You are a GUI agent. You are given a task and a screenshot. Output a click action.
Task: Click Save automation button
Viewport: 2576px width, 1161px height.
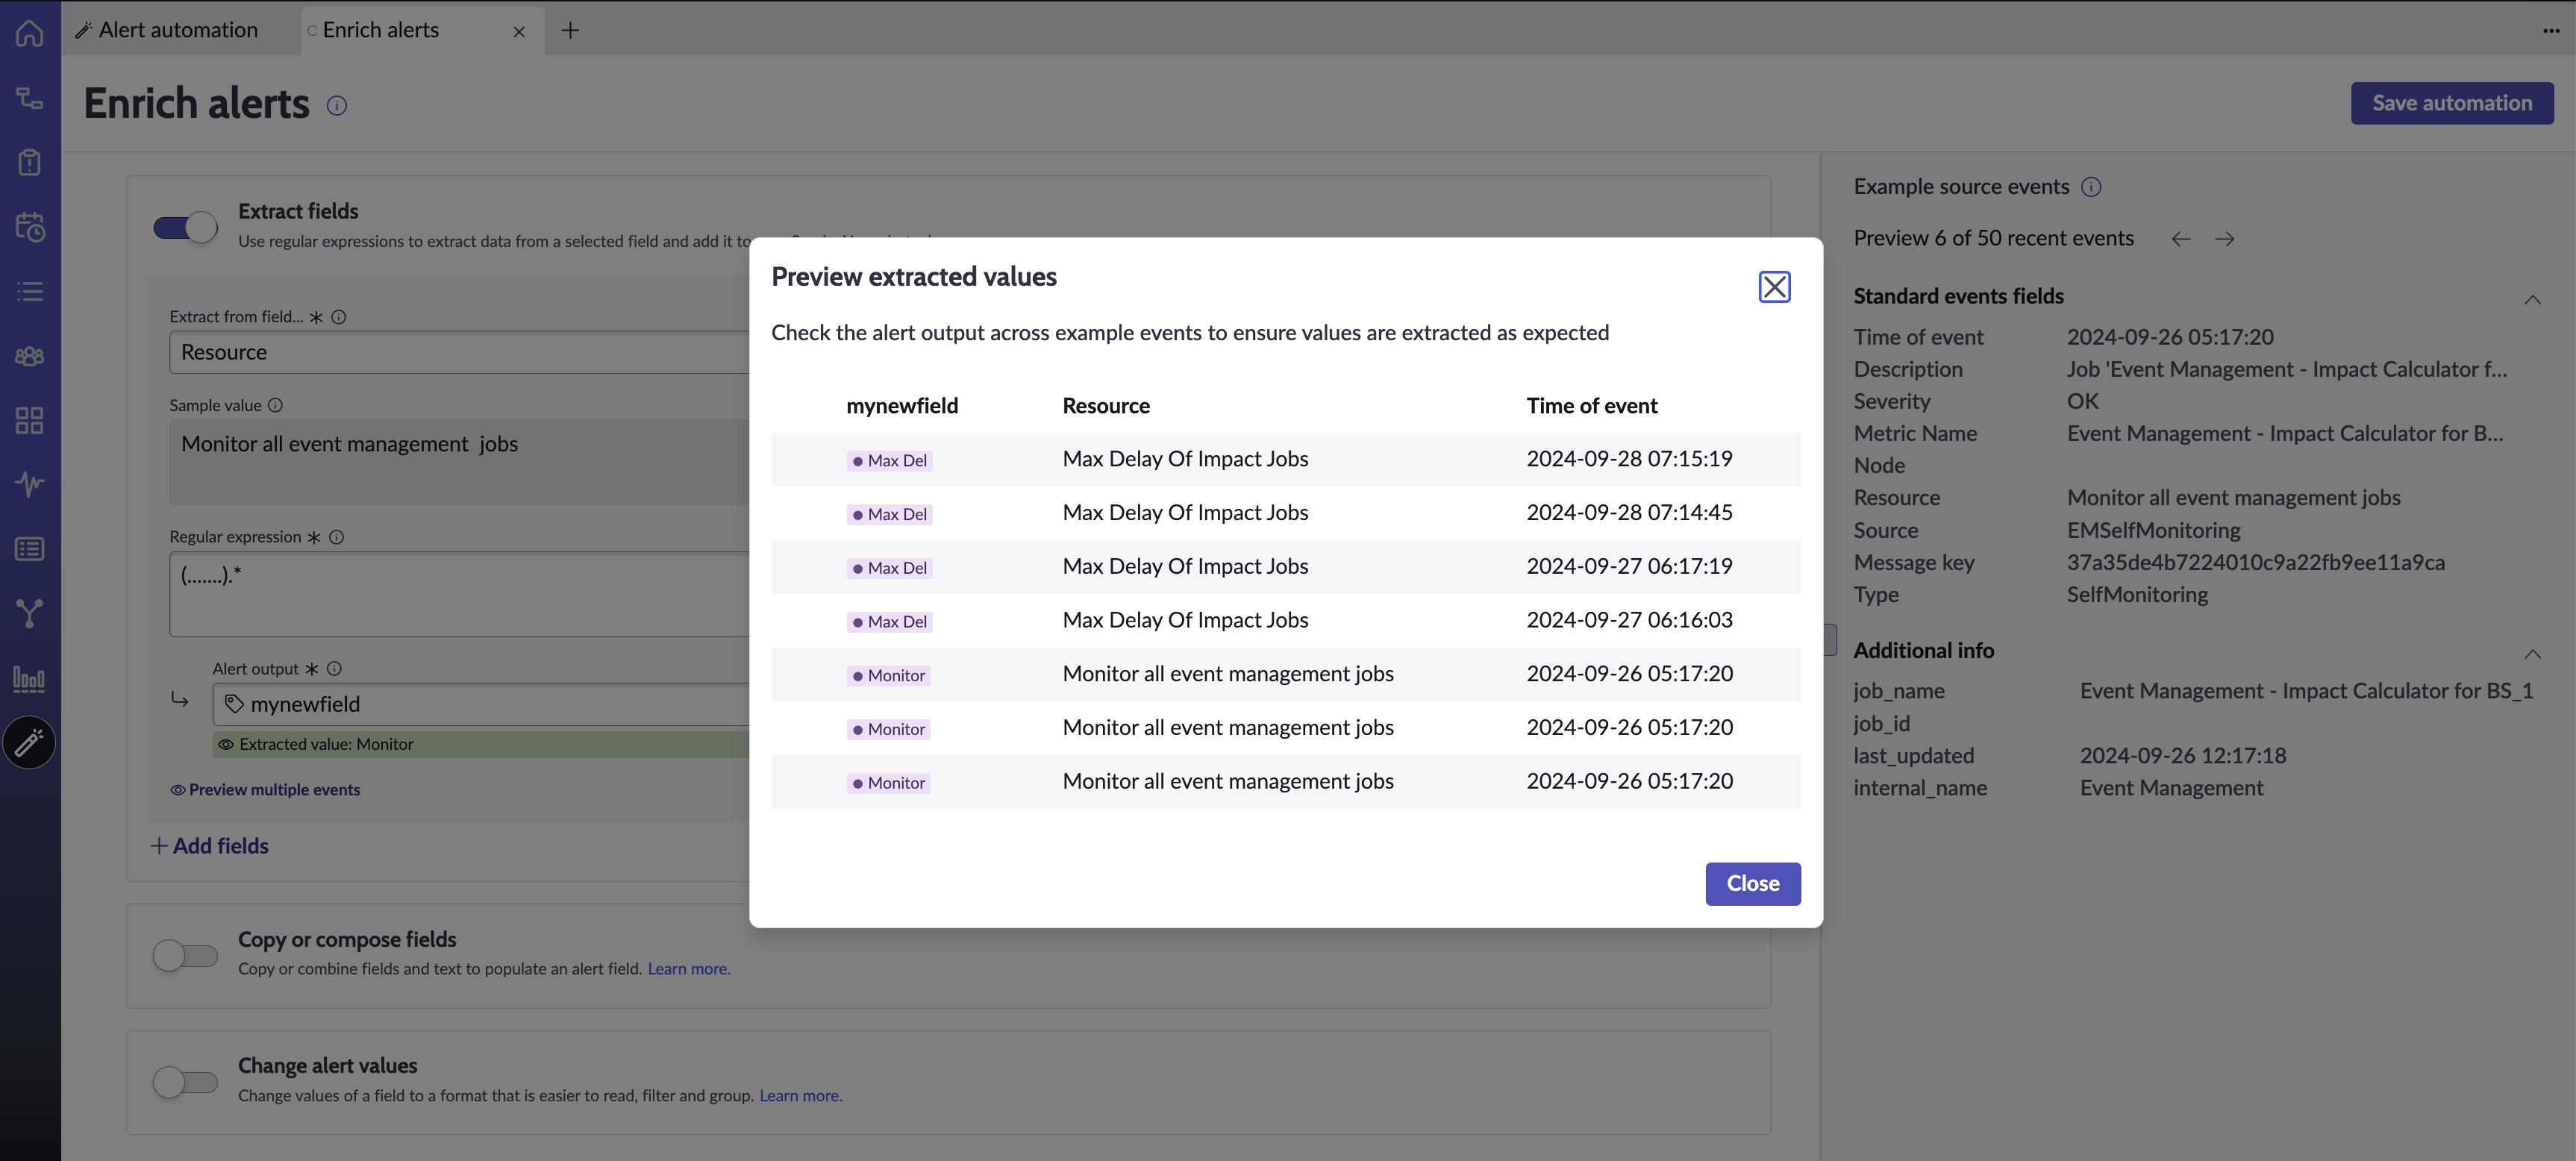click(x=2452, y=103)
